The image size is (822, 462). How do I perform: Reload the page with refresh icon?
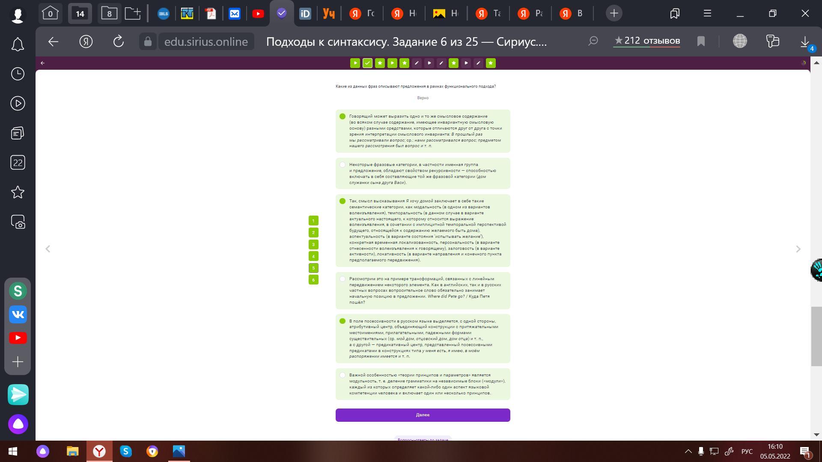[118, 41]
